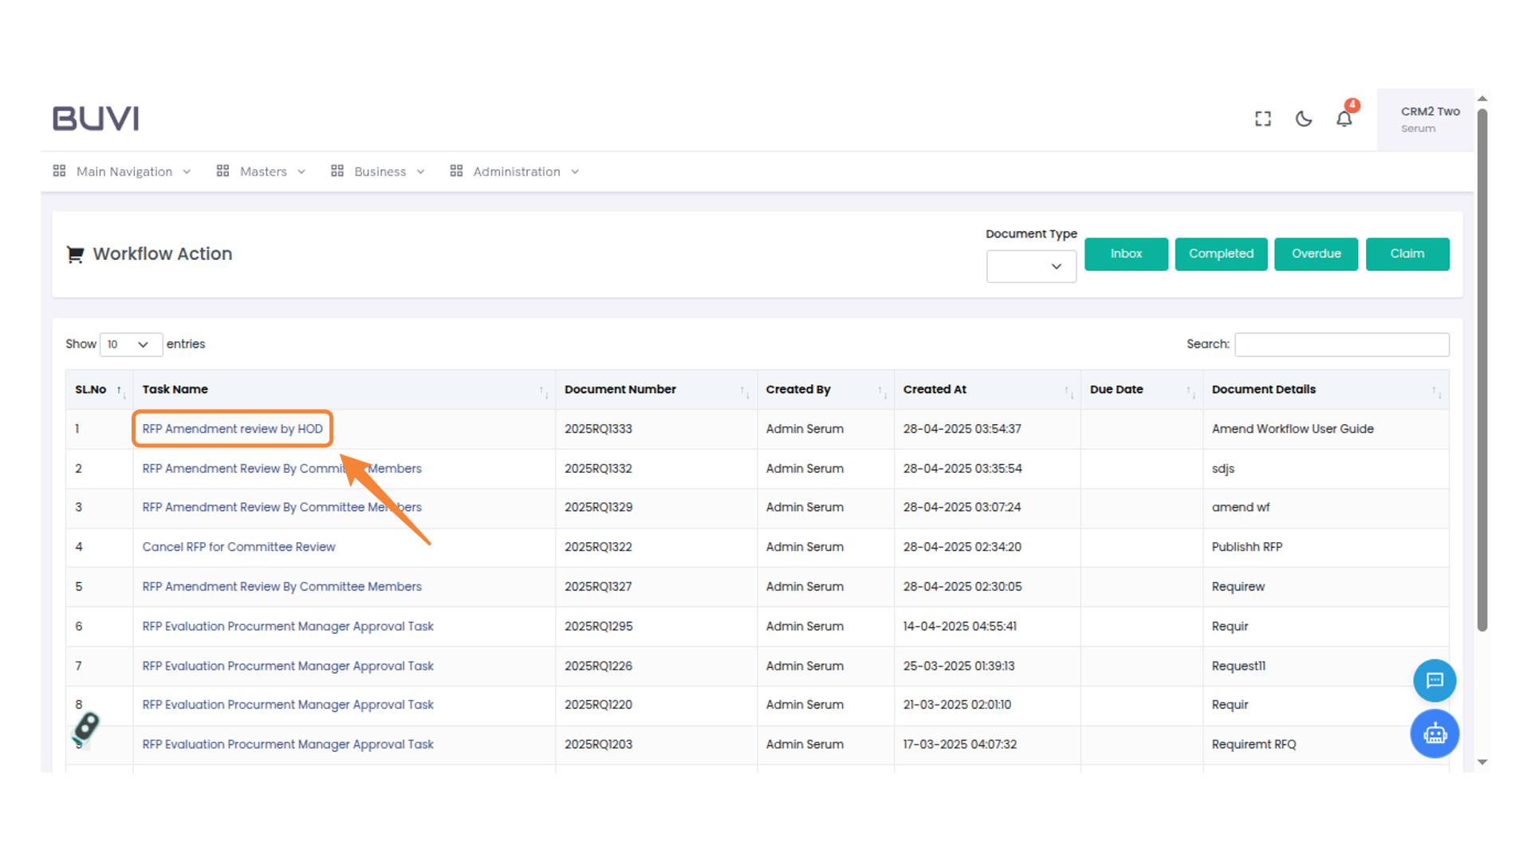Open the Business menu
The image size is (1531, 861).
380,171
